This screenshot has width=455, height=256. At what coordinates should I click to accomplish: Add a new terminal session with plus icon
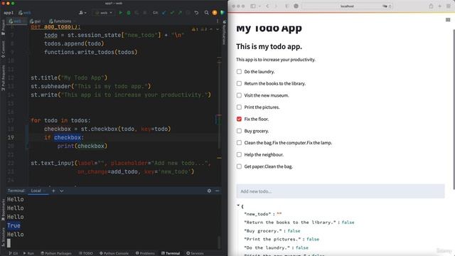(x=53, y=191)
